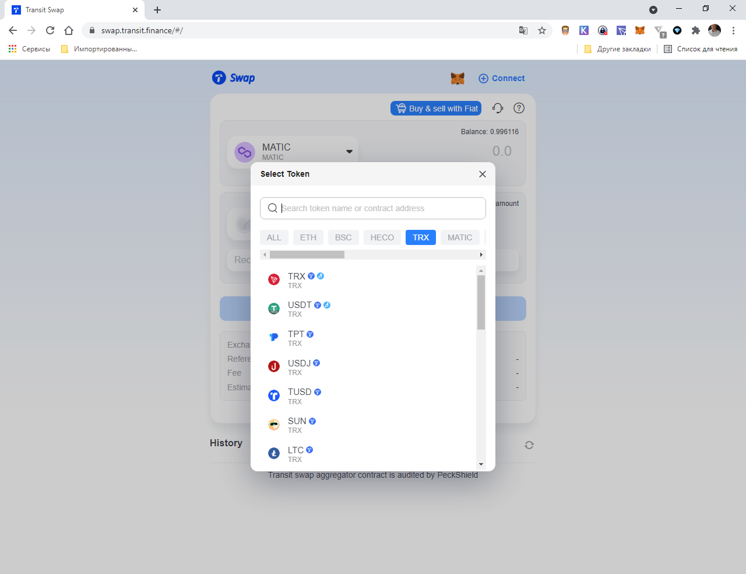Select the HECO network tab
This screenshot has height=574, width=746.
pyautogui.click(x=382, y=237)
